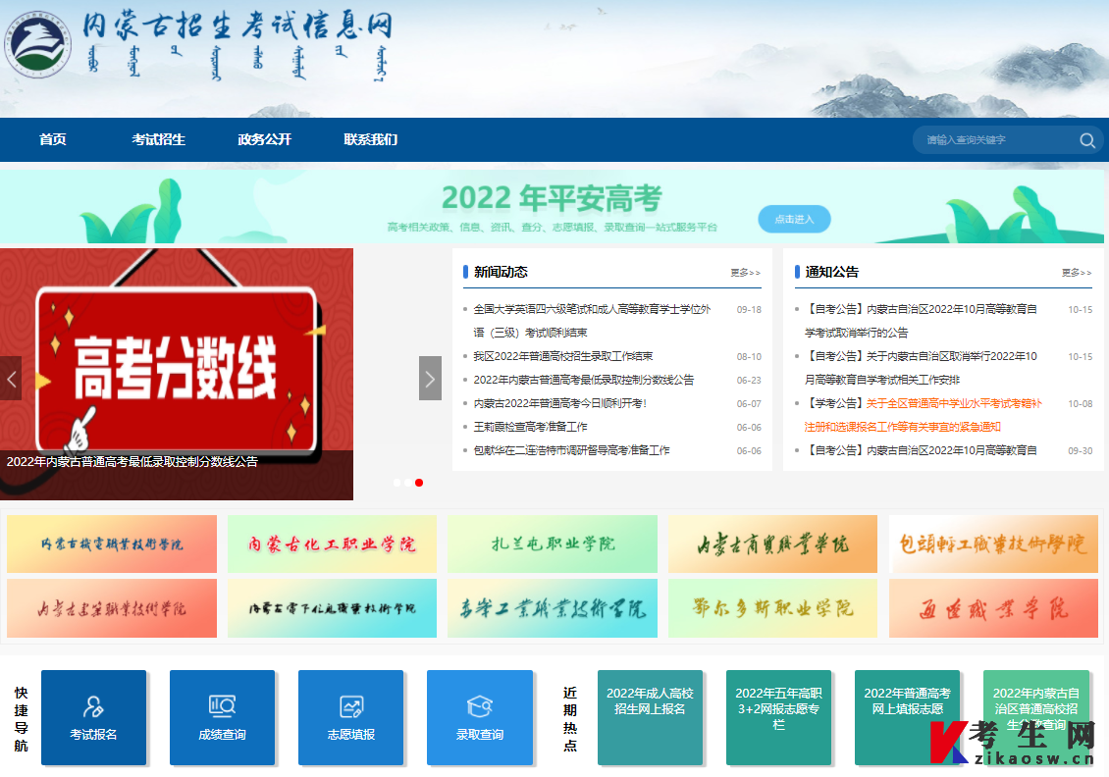Open 包头轻工职业技术学院 banner
The image size is (1109, 777).
click(993, 544)
